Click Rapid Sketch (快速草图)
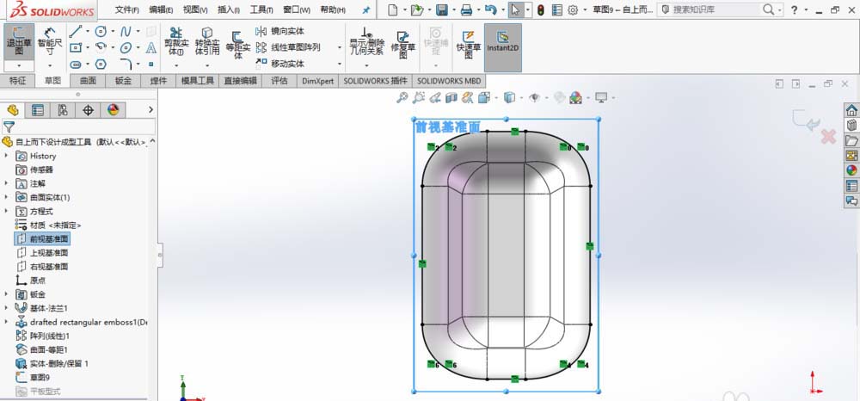Viewport: 860px width, 401px height. [468, 45]
